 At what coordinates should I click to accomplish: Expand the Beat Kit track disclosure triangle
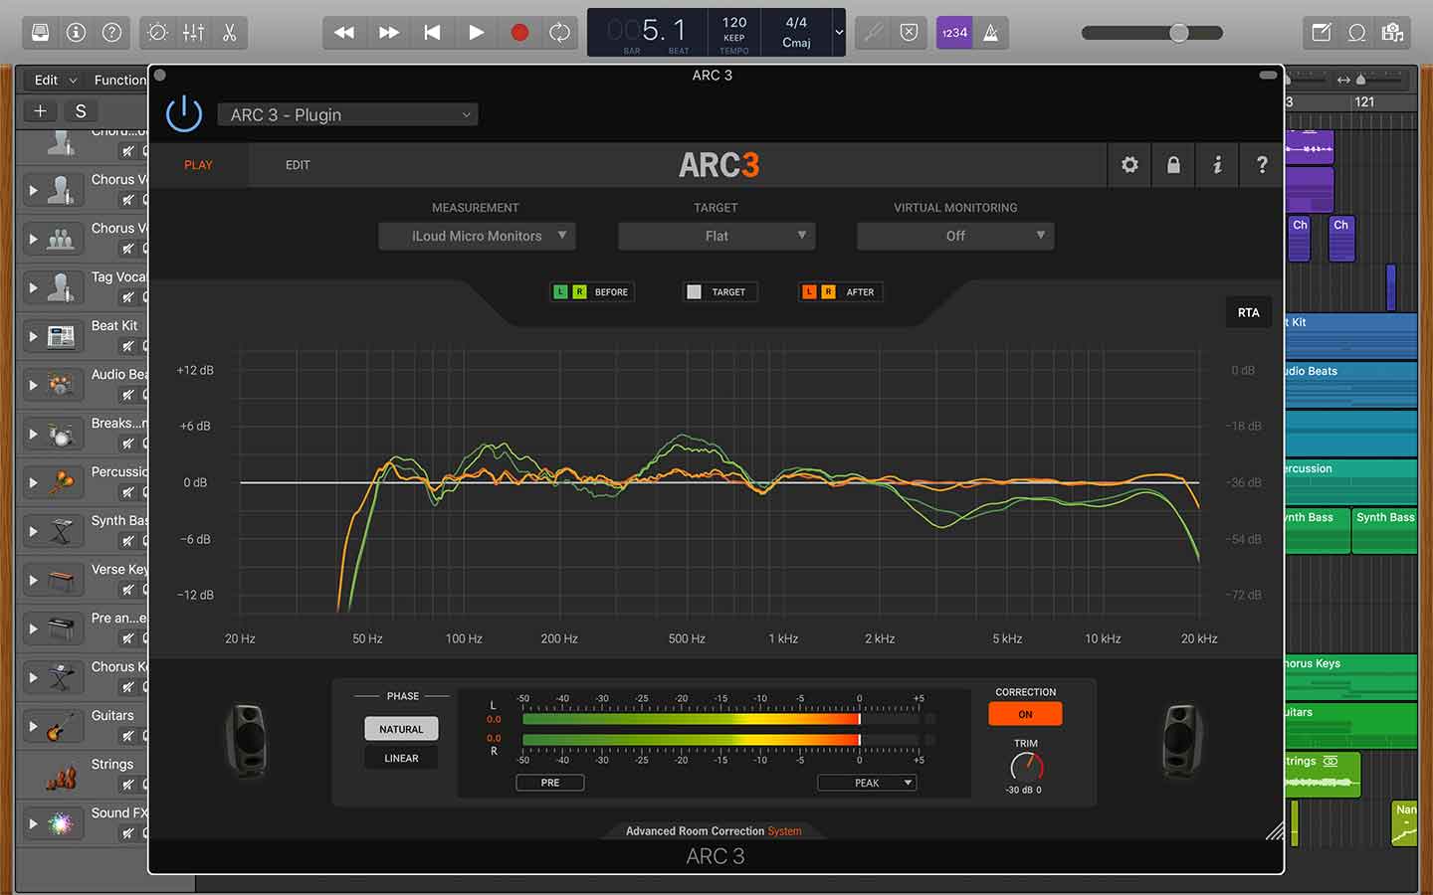point(33,337)
